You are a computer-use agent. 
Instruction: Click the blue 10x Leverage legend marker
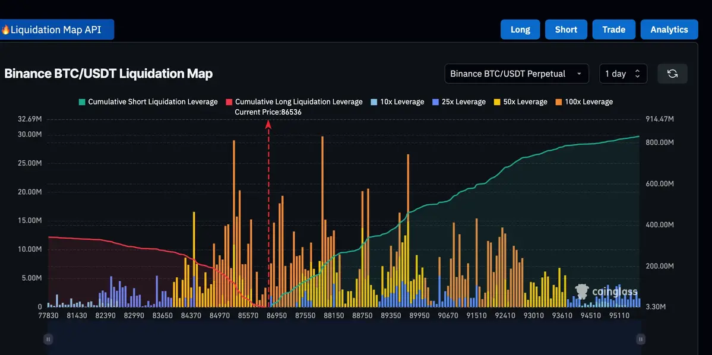tap(373, 102)
